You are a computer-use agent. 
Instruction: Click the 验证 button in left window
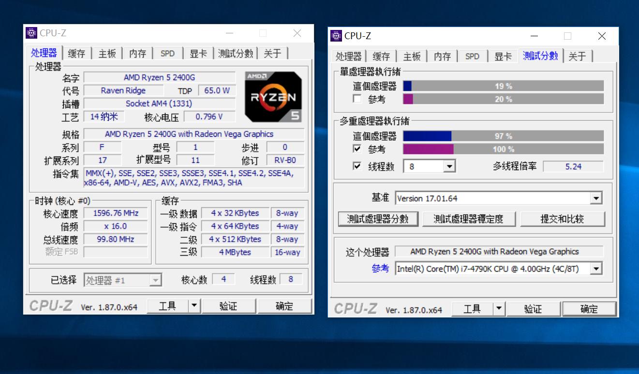[x=229, y=305]
